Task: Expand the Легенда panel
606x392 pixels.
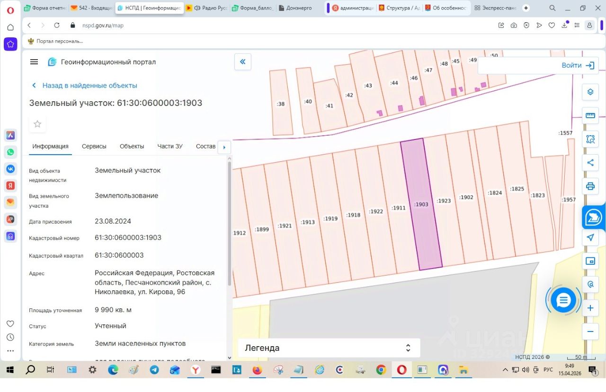Action: (x=329, y=348)
